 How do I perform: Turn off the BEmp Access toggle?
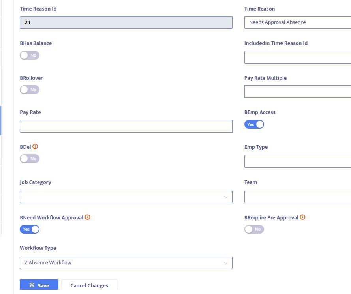[254, 124]
